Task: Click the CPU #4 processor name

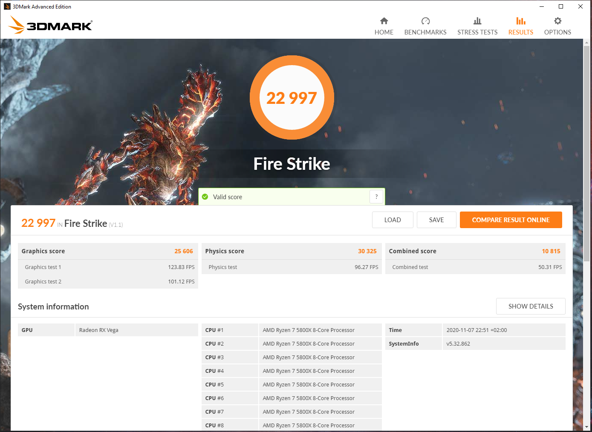Action: [x=309, y=371]
